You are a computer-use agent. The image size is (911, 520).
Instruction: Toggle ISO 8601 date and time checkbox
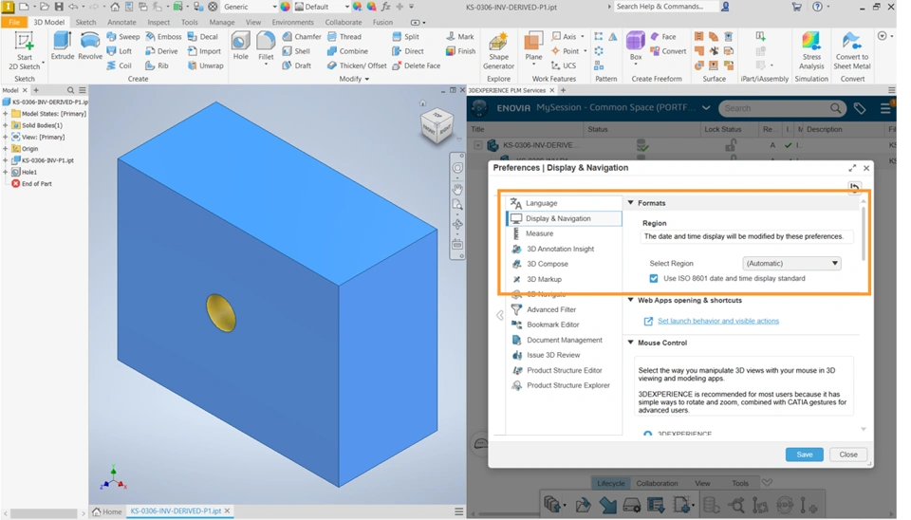654,279
